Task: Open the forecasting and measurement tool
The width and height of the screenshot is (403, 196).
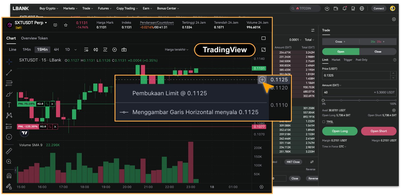Action: click(9, 126)
